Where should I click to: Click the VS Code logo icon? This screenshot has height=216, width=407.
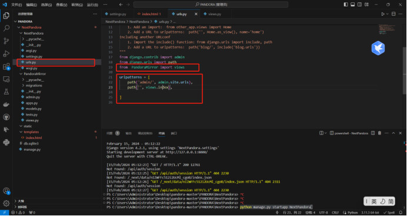(5, 5)
